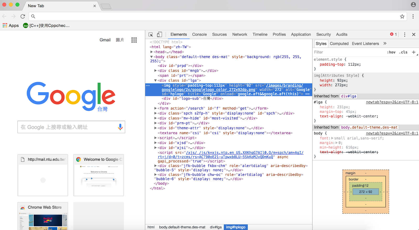Switch to the Computed styles tab
419x230 pixels.
coord(339,44)
